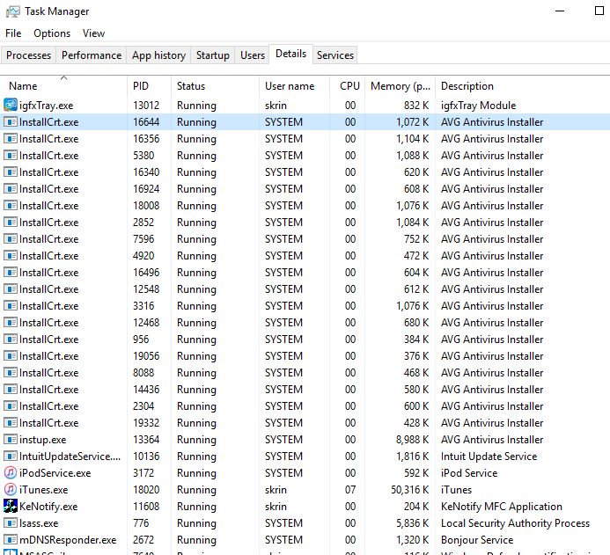Screen dimensions: 610x555
Task: Switch to the Processes tab
Action: pos(28,55)
